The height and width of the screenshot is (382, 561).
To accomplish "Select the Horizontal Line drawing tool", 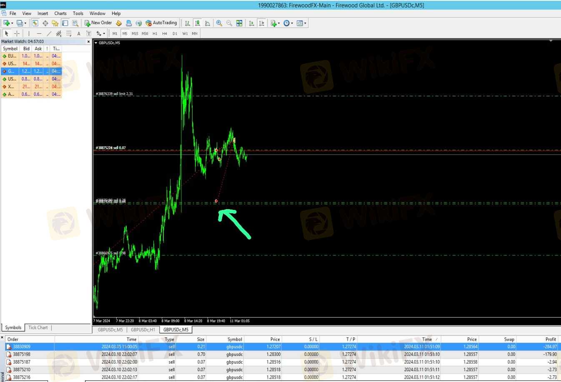I will (39, 33).
